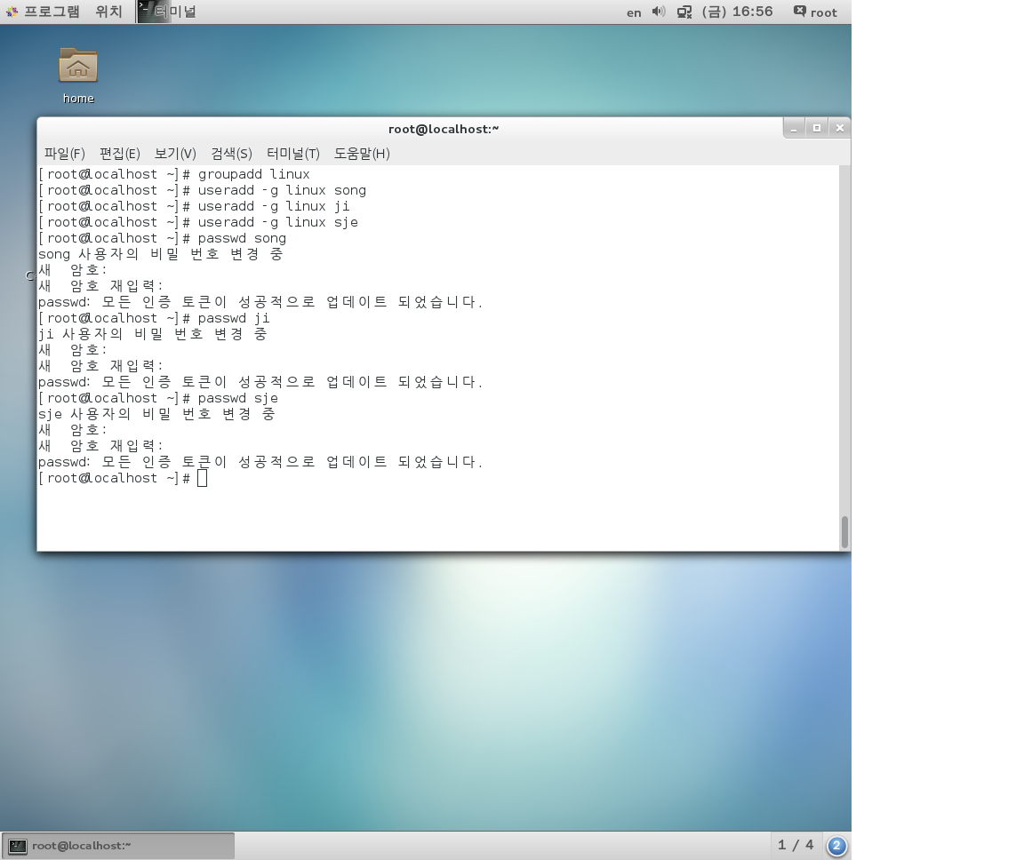The width and height of the screenshot is (1024, 860).
Task: Open the 파일(F) menu
Action: coord(64,153)
